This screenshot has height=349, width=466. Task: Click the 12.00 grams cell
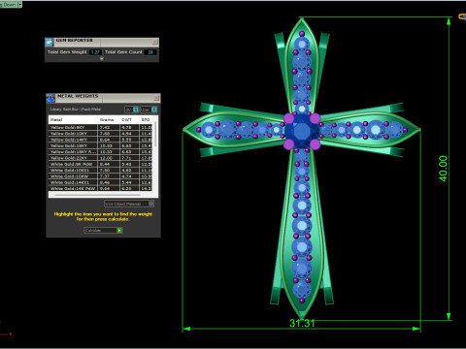tap(109, 158)
